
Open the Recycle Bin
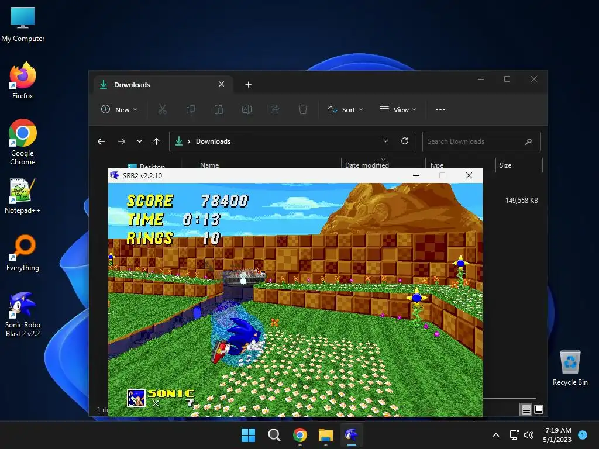570,368
